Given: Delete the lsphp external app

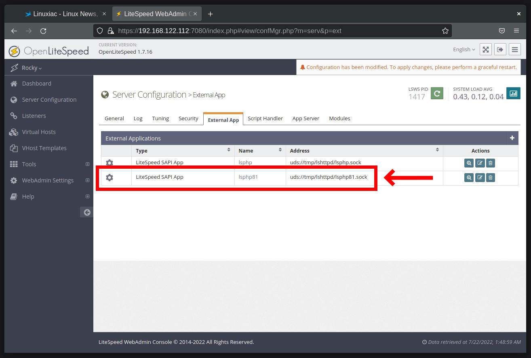Looking at the screenshot, I should (x=490, y=163).
